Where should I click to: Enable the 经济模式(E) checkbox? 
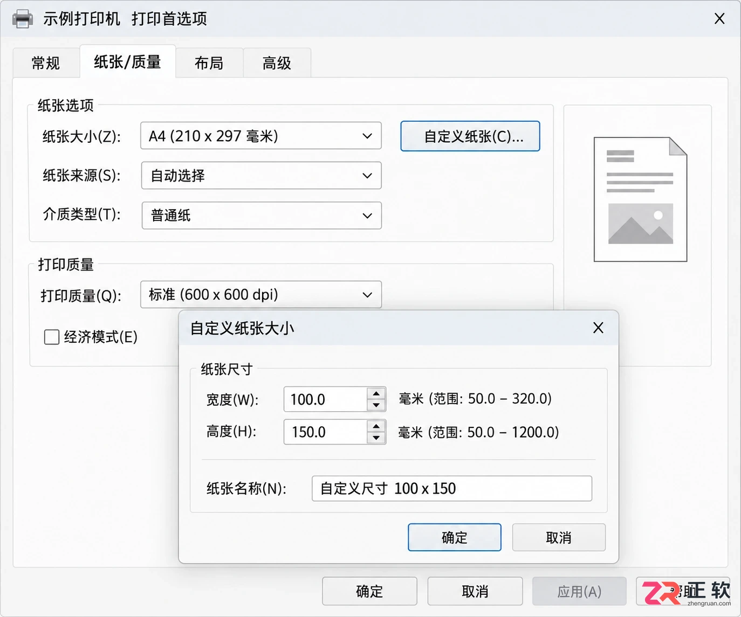point(52,337)
